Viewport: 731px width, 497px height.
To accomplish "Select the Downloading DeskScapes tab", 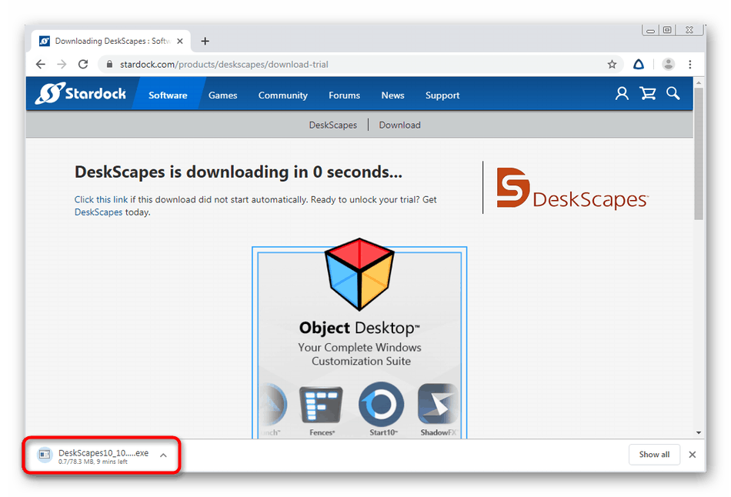I will (111, 41).
